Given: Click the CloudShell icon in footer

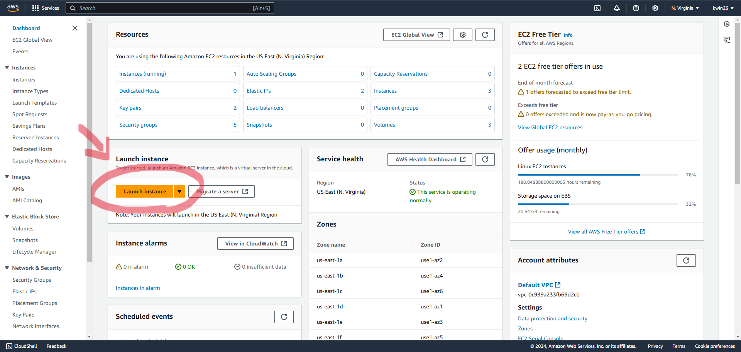Looking at the screenshot, I should pos(9,346).
